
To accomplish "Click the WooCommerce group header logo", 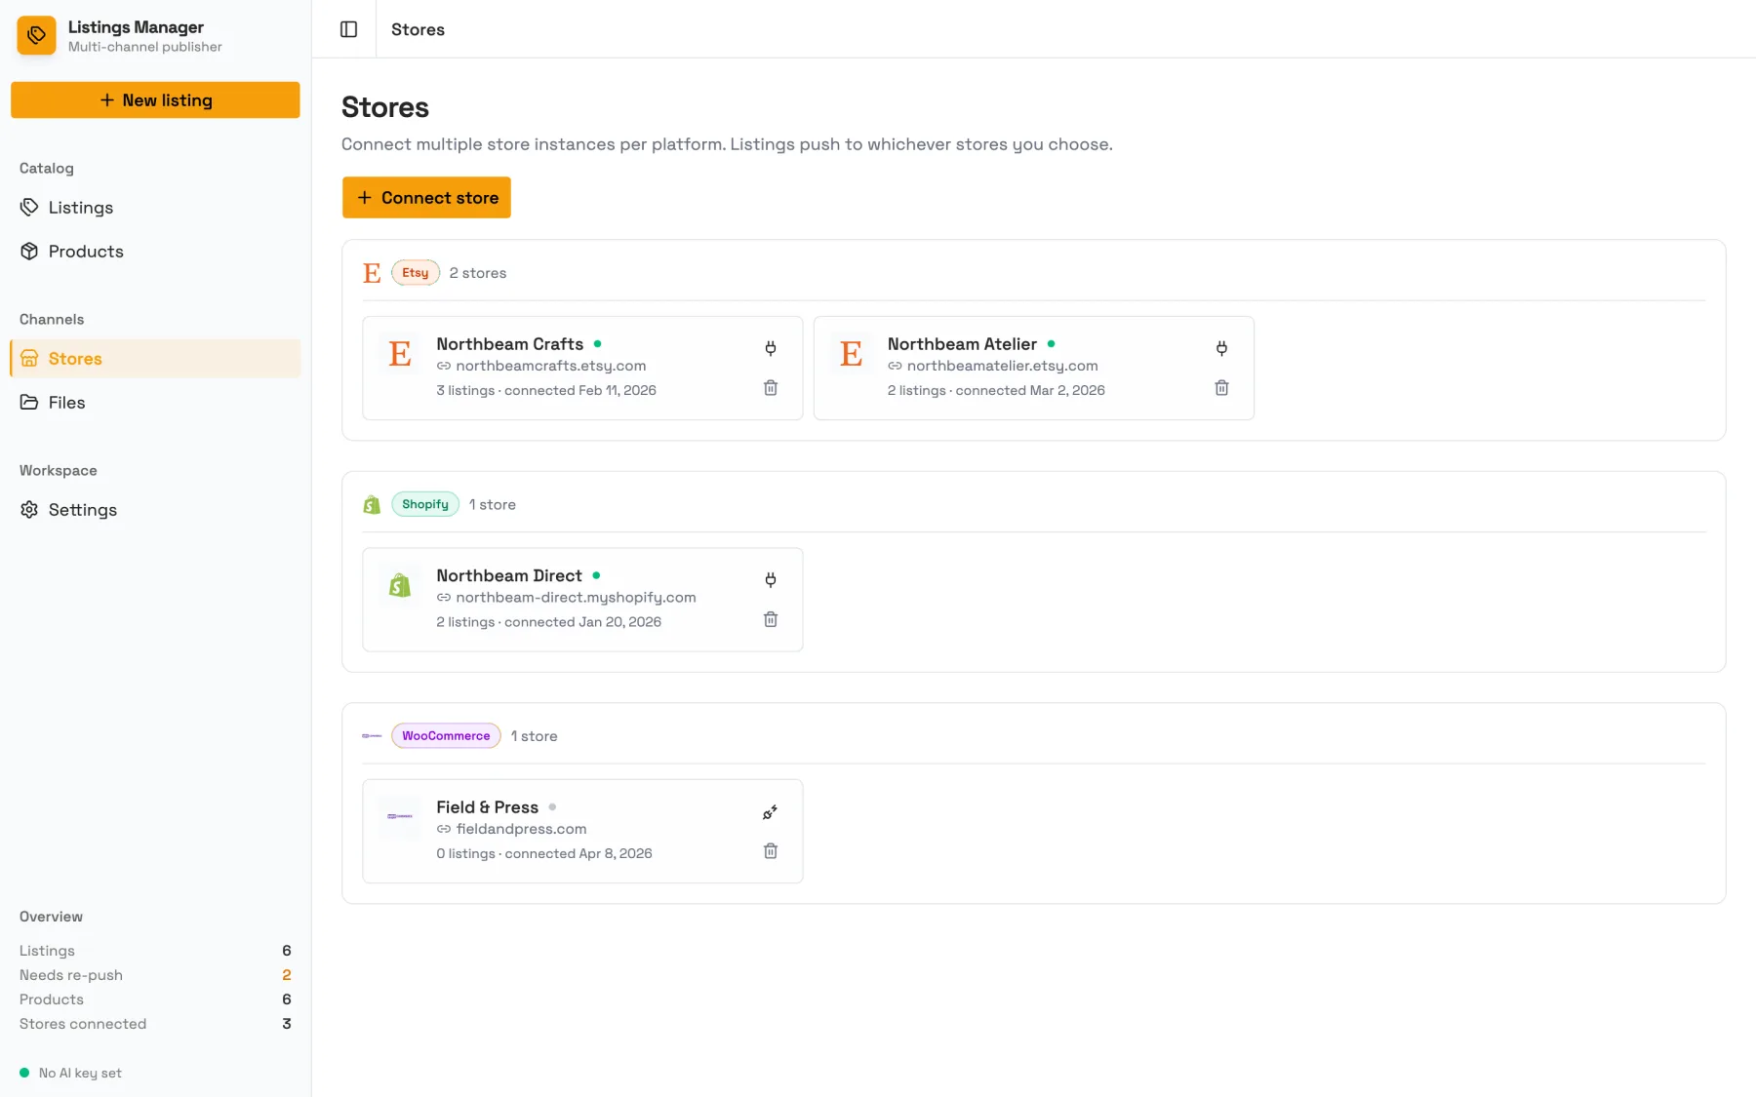I will point(372,736).
